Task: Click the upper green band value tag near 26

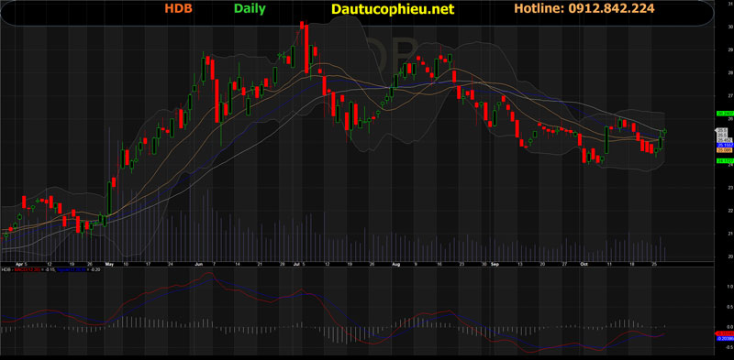Action: 725,114
